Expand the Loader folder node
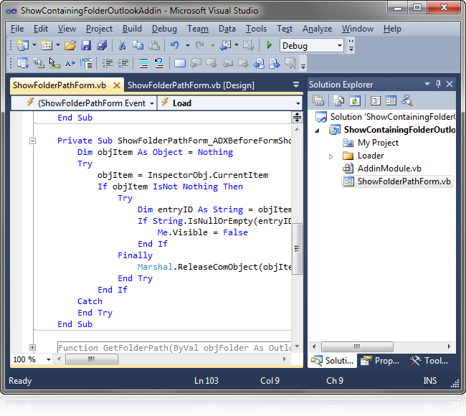The image size is (466, 416). (331, 156)
